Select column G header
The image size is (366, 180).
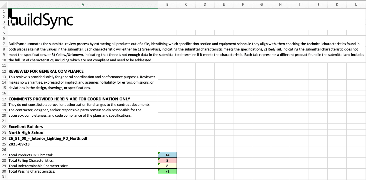pyautogui.click(x=261, y=4)
